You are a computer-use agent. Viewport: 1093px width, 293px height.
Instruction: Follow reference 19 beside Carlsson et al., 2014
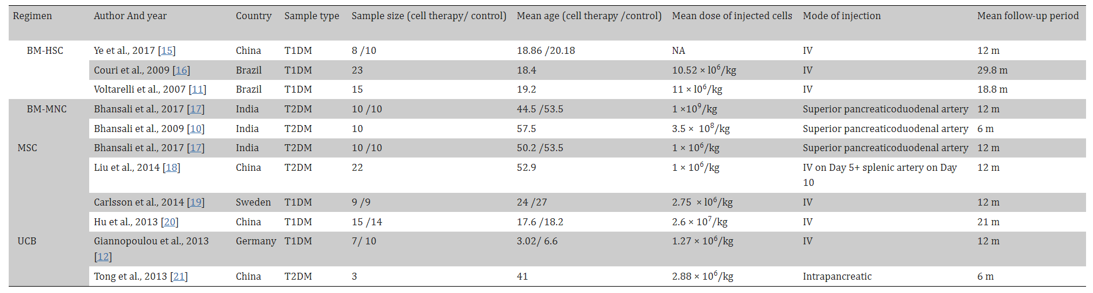click(196, 203)
